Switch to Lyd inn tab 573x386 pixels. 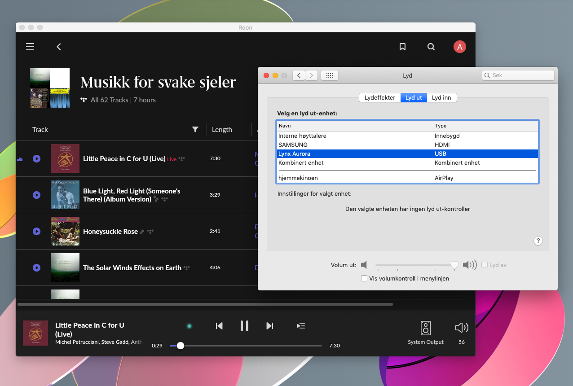point(441,97)
